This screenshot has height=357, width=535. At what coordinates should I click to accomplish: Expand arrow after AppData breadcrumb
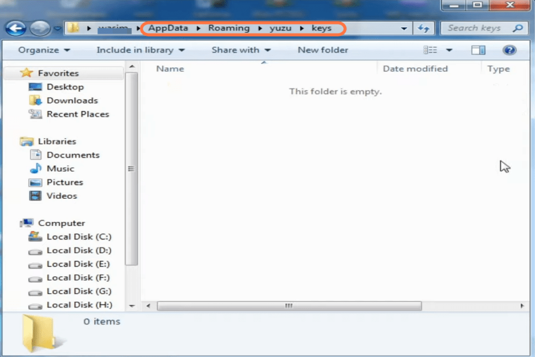click(198, 28)
